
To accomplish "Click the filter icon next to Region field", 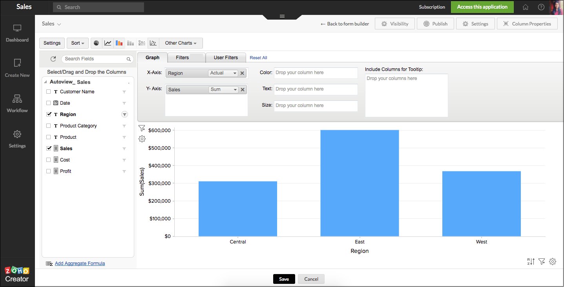I will [124, 114].
